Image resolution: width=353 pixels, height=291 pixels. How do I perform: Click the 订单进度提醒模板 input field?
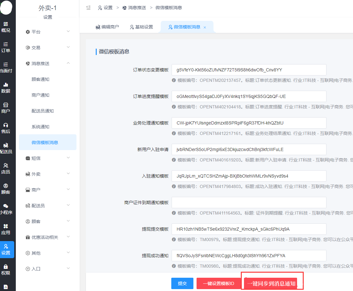pos(249,96)
